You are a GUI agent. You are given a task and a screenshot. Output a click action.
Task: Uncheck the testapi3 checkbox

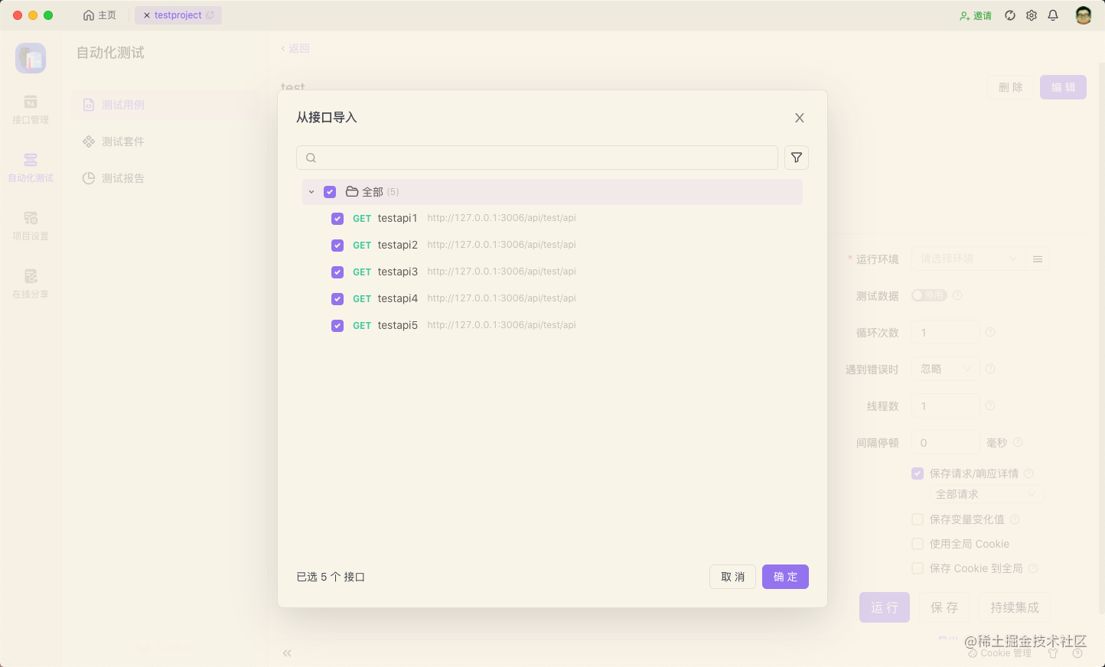(337, 272)
